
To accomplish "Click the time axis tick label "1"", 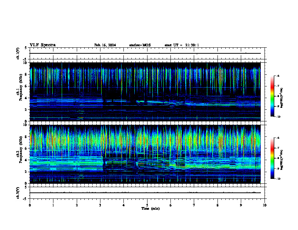I will [53, 205].
